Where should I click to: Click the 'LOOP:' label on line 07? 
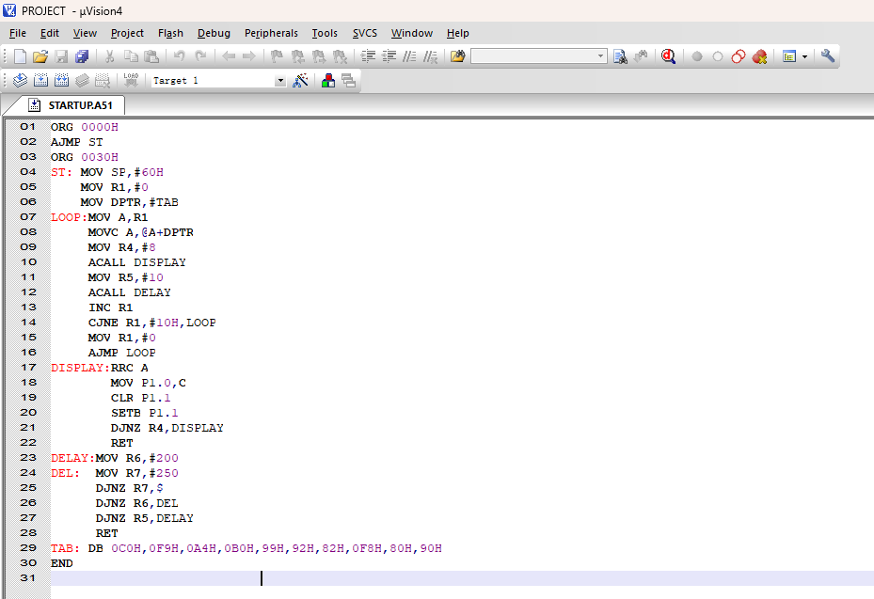pyautogui.click(x=69, y=217)
